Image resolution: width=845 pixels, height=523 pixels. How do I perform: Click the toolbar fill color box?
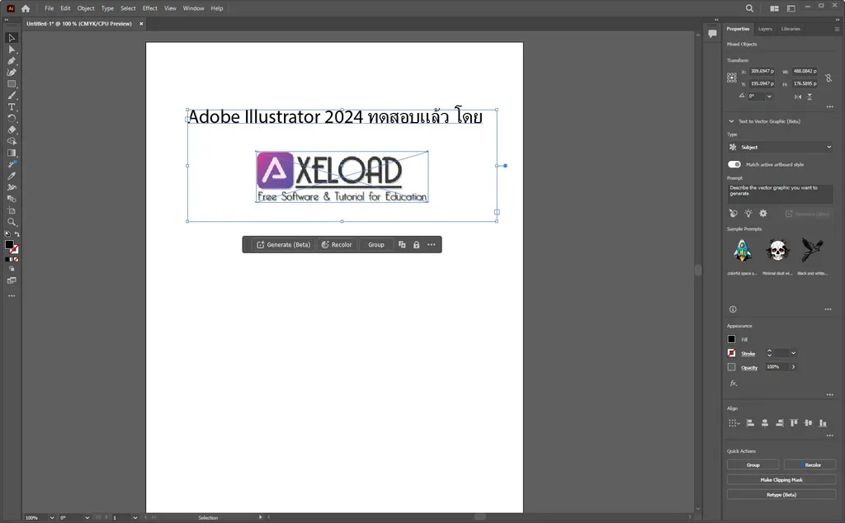coord(9,245)
